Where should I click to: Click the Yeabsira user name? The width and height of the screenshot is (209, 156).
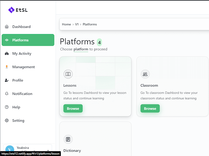click(23, 148)
